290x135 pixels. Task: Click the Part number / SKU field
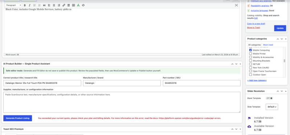tap(201, 83)
